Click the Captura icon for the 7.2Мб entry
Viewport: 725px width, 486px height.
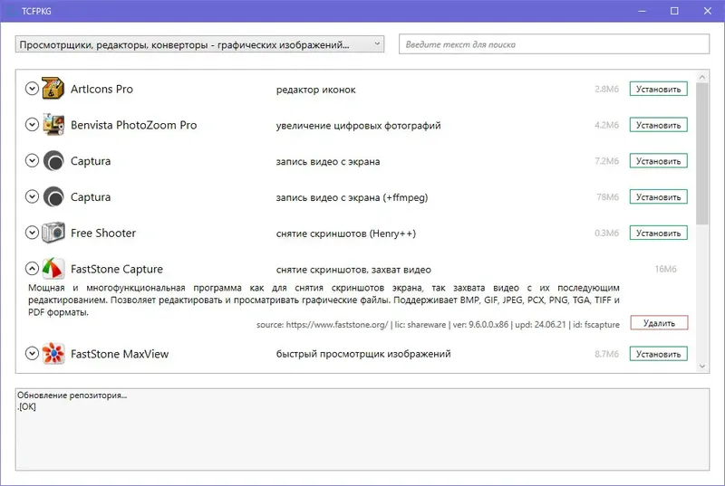click(x=53, y=160)
